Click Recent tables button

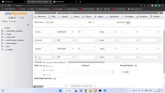click(x=5, y=21)
